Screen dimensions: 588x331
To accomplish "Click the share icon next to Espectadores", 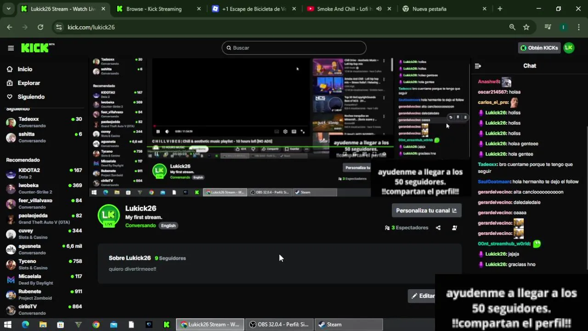I will pos(438,228).
